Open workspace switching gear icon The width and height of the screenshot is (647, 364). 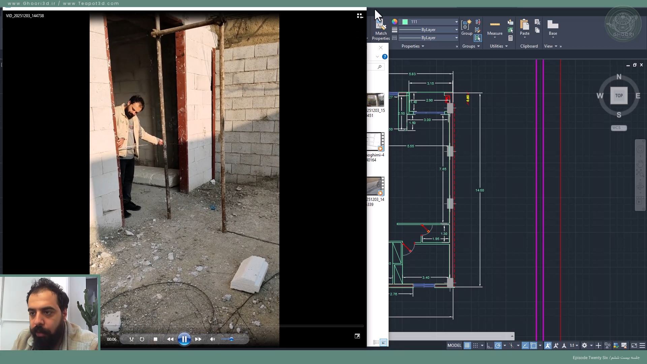point(585,345)
